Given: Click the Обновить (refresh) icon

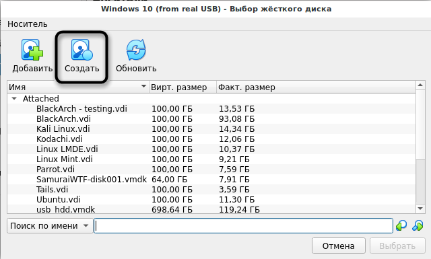Looking at the screenshot, I should coord(136,50).
